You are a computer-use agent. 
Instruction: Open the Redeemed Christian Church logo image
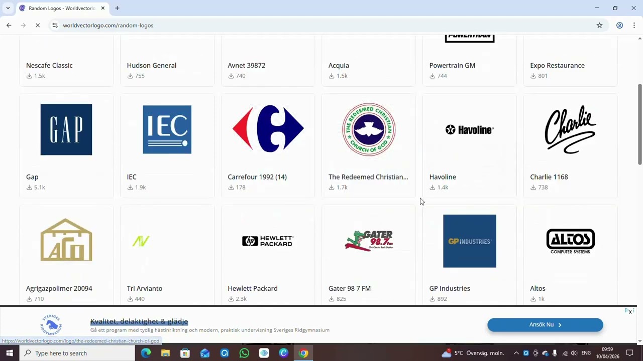coord(369,129)
